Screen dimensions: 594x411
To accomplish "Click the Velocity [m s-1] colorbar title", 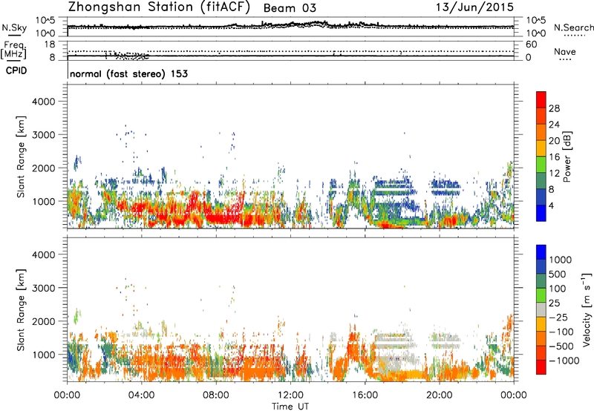I will pos(587,309).
